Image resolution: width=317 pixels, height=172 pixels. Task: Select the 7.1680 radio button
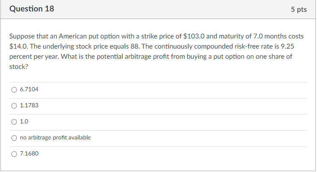click(14, 154)
